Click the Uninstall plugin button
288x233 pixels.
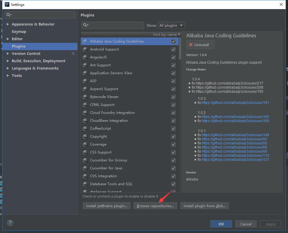[x=200, y=45]
